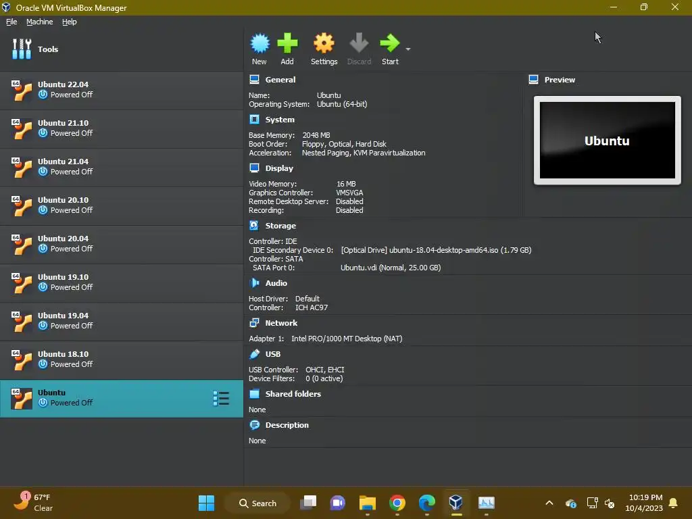Open the clock showing 10:19 PM

644,503
